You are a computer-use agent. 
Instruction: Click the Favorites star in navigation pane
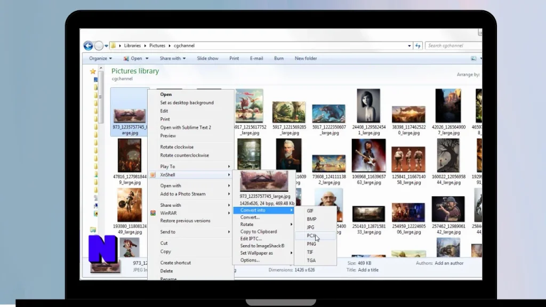[x=93, y=71]
